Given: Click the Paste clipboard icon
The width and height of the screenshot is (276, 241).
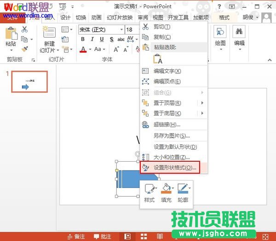Looking at the screenshot, I should tap(11, 33).
